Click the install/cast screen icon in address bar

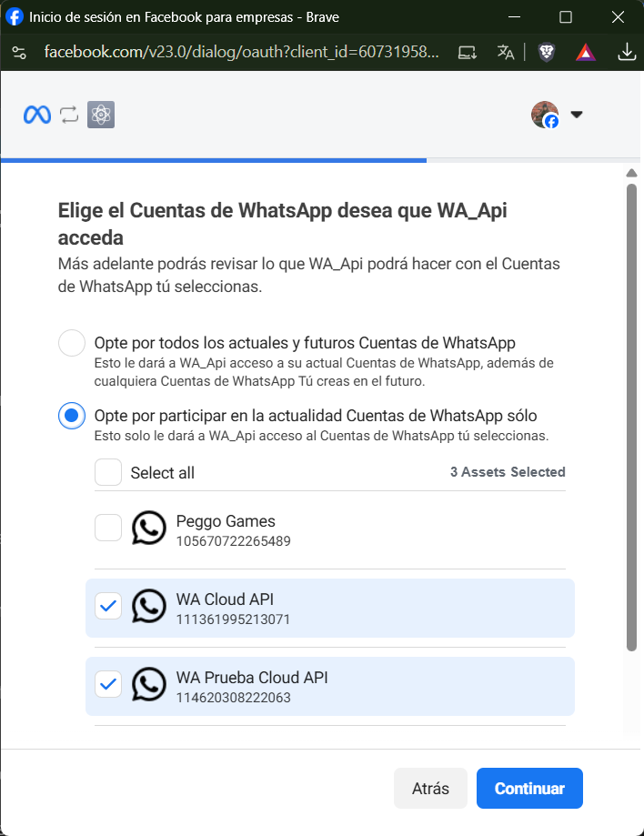(467, 53)
